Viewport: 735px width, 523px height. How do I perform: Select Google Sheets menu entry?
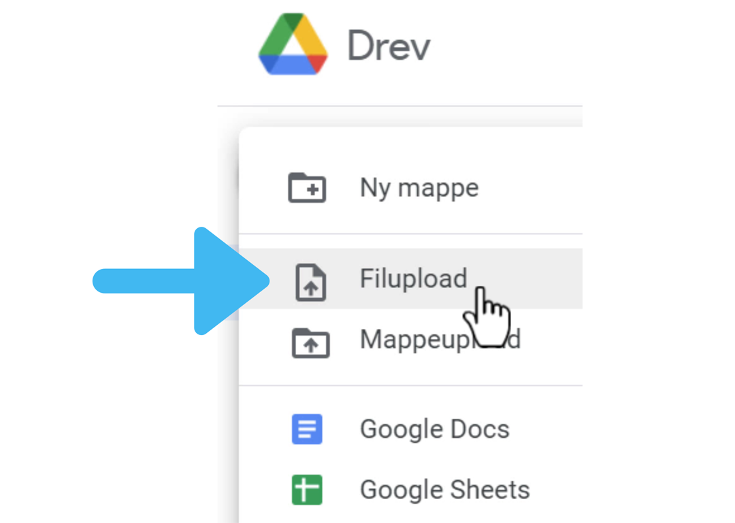[410, 490]
